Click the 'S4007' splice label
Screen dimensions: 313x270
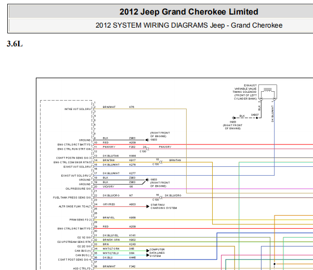(255, 115)
